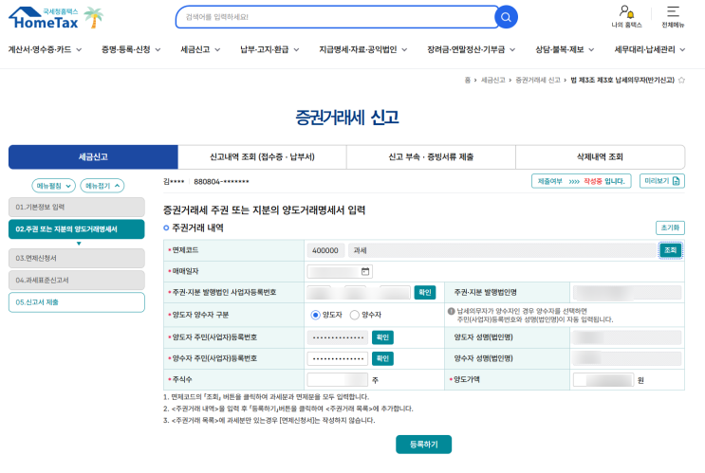705x473 pixels.
Task: Select the 세금신고 tab
Action: [x=93, y=156]
